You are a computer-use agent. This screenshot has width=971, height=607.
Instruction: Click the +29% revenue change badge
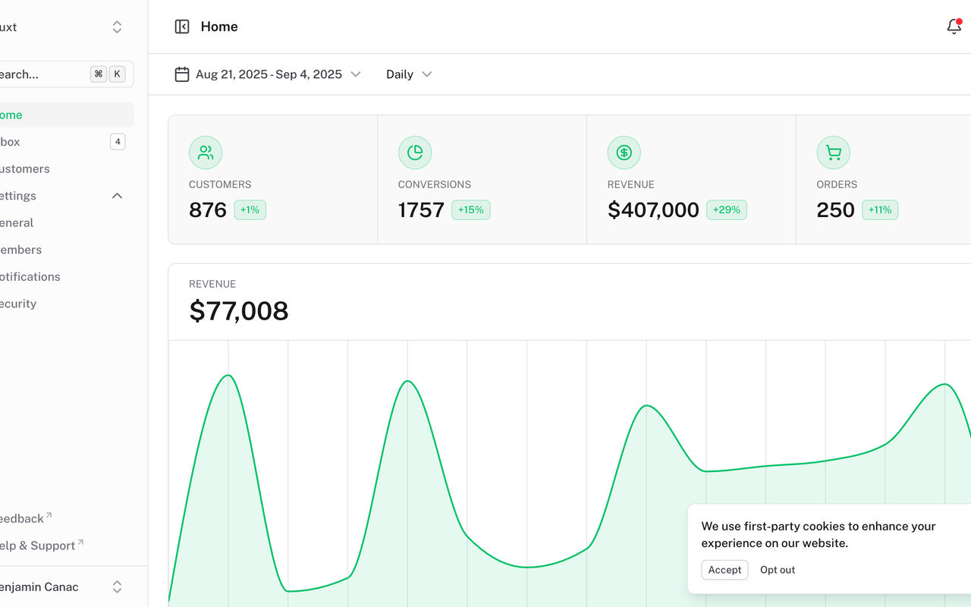pyautogui.click(x=727, y=210)
